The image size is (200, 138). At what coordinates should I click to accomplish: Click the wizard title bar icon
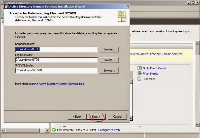[x=7, y=7]
